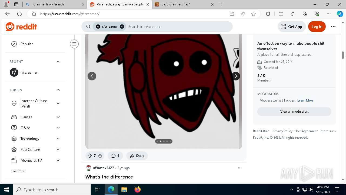Open the Collections icon

coord(305,14)
